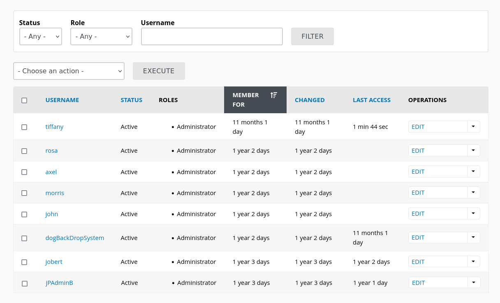
Task: Open the Role filter dropdown
Action: [x=101, y=36]
